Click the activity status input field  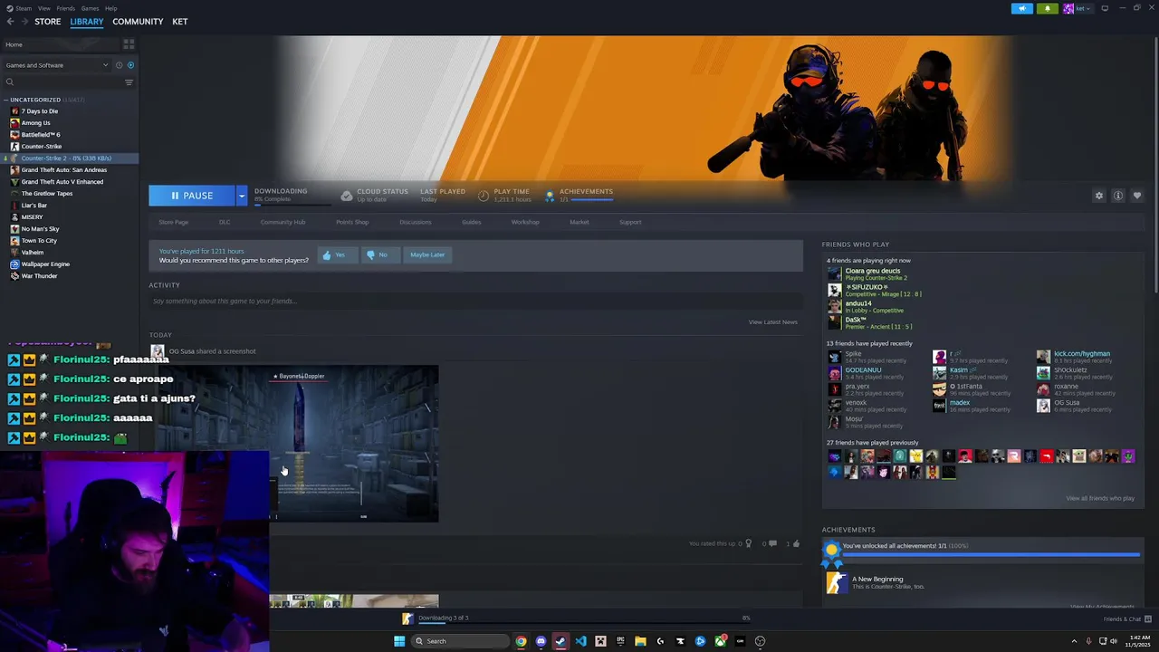[475, 302]
